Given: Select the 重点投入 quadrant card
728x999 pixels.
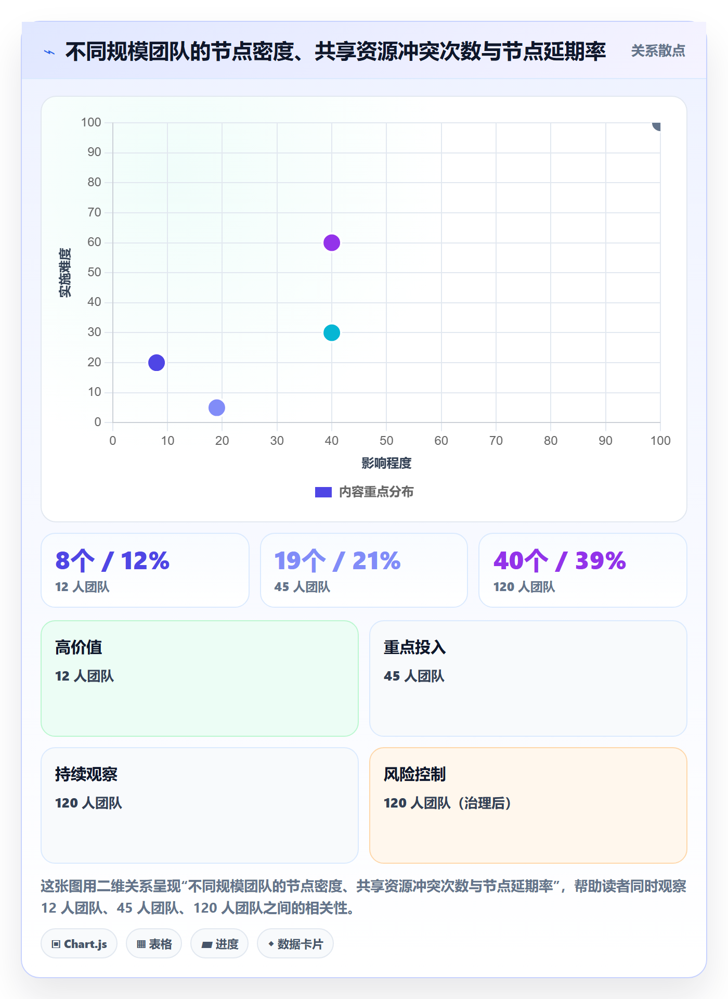Looking at the screenshot, I should (x=528, y=678).
